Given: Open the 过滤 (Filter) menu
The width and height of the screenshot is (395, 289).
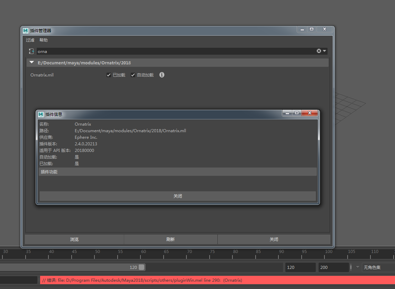Looking at the screenshot, I should coord(30,40).
